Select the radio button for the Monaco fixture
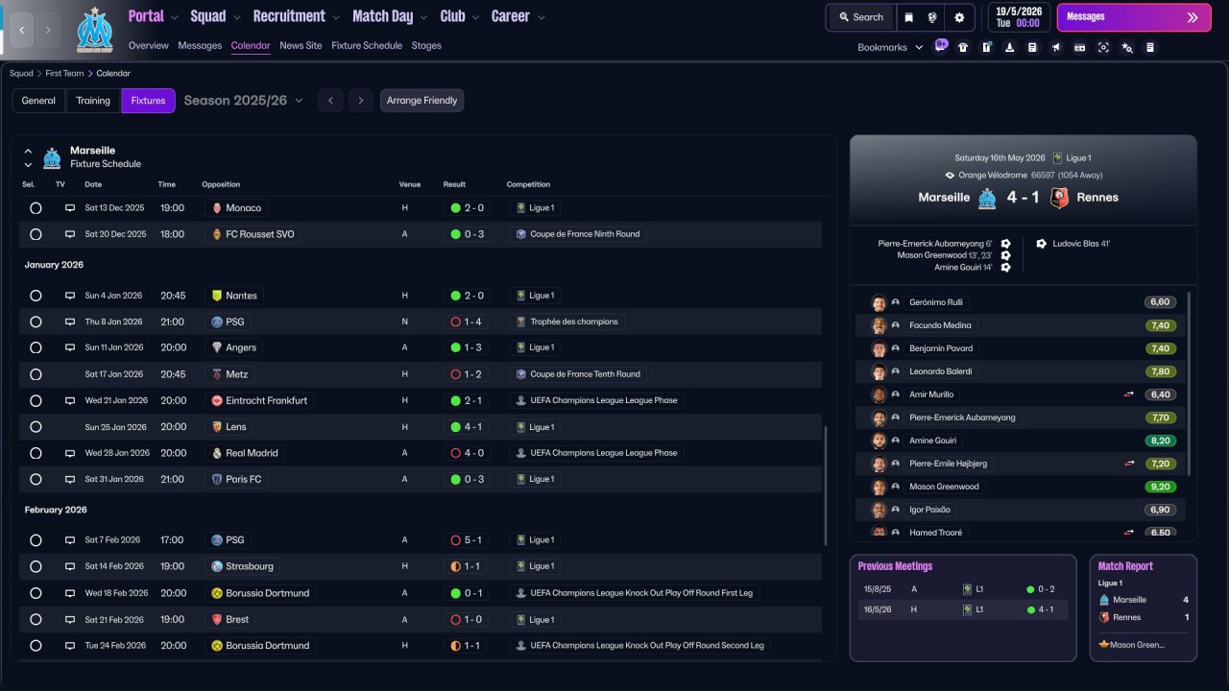This screenshot has width=1229, height=691. pyautogui.click(x=36, y=207)
